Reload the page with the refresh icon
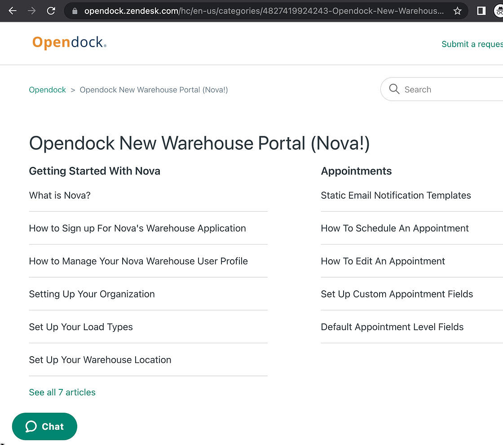 click(x=51, y=11)
